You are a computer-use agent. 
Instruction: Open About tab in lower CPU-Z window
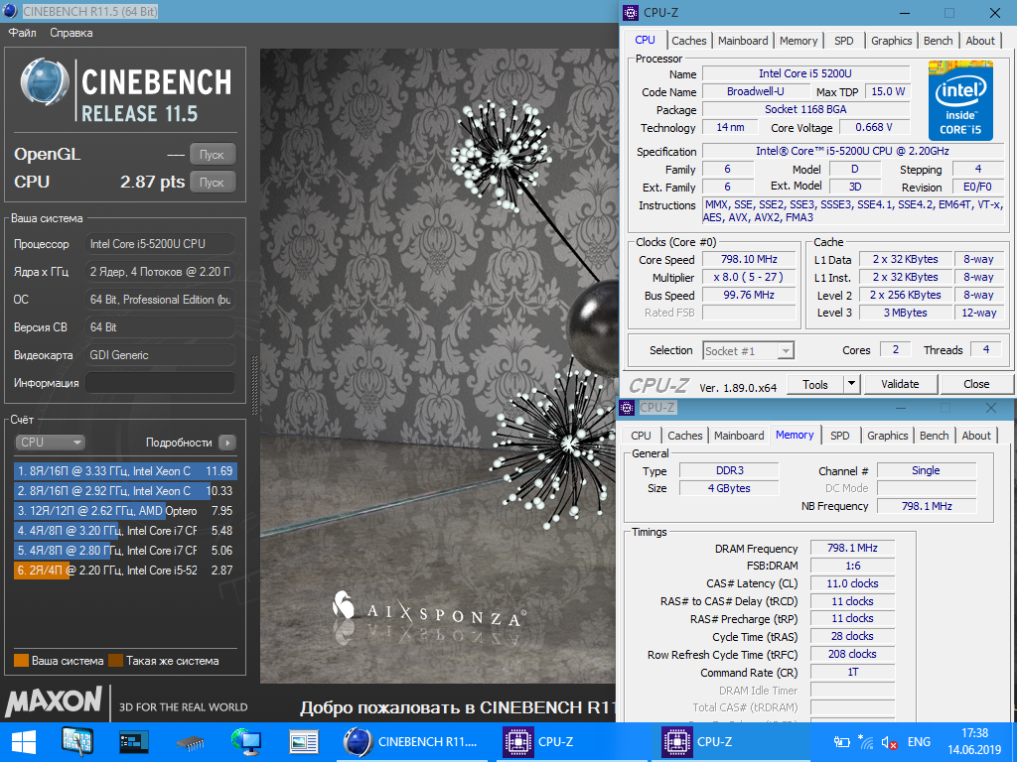[976, 437]
